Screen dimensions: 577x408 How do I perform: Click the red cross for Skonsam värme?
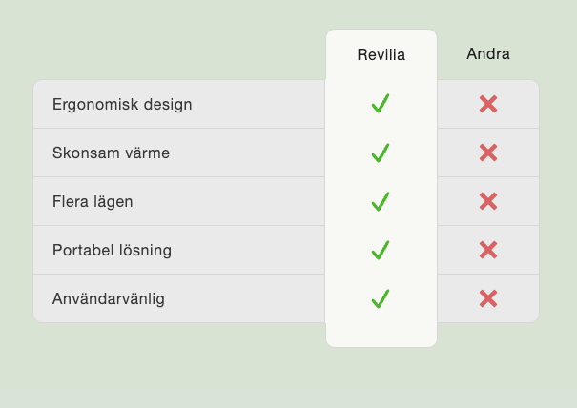tap(488, 153)
